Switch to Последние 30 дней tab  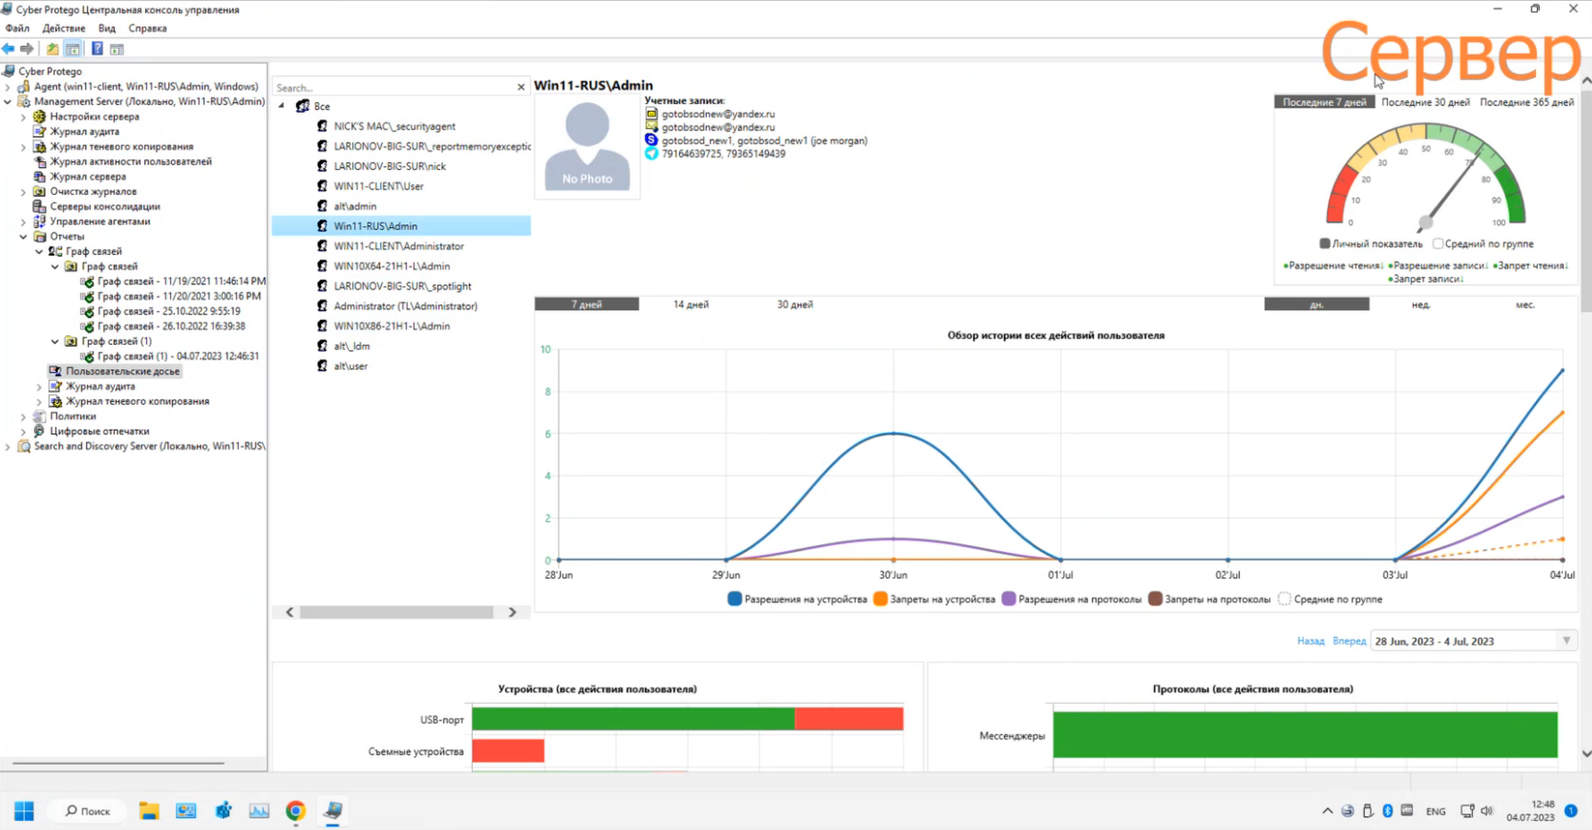1425,102
